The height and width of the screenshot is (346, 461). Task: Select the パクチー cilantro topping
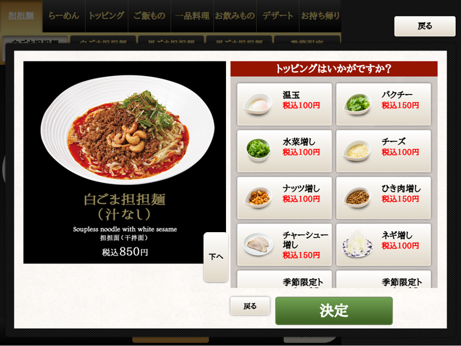click(384, 104)
